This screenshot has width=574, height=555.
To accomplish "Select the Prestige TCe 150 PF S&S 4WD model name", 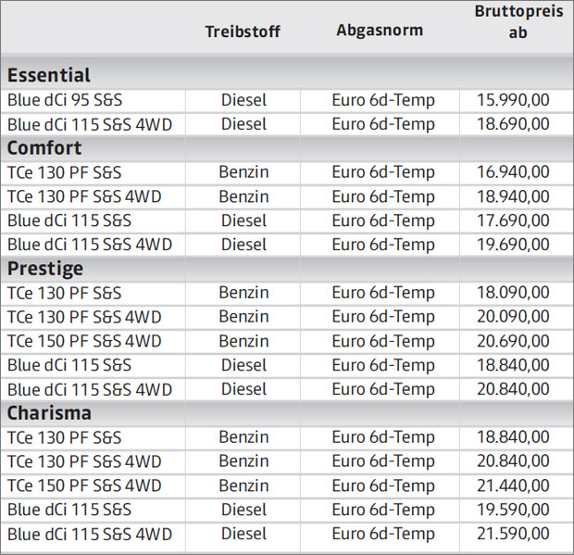I will click(x=84, y=341).
